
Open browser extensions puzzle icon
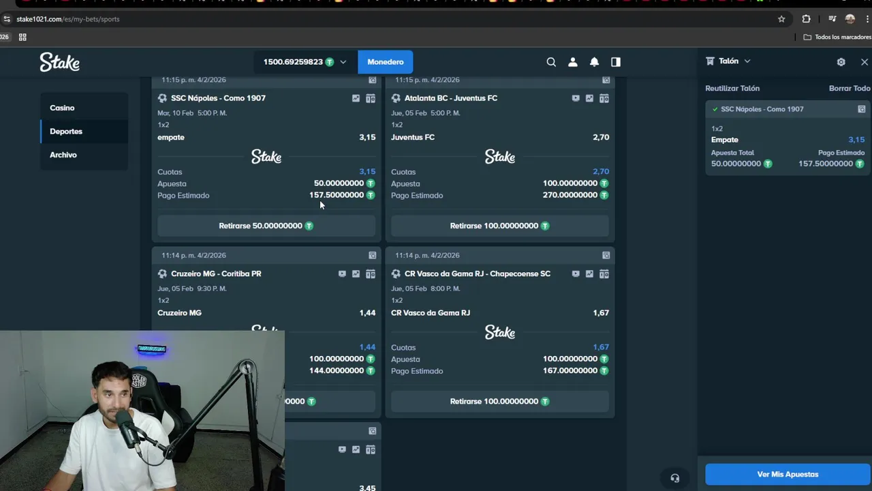(806, 19)
